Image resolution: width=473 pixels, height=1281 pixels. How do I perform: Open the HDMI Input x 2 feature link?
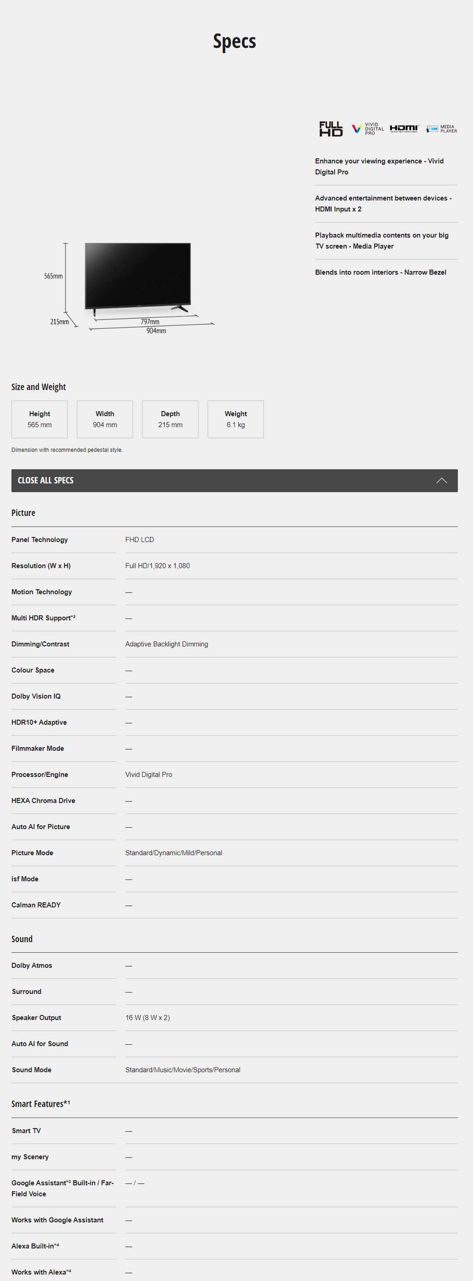point(383,203)
